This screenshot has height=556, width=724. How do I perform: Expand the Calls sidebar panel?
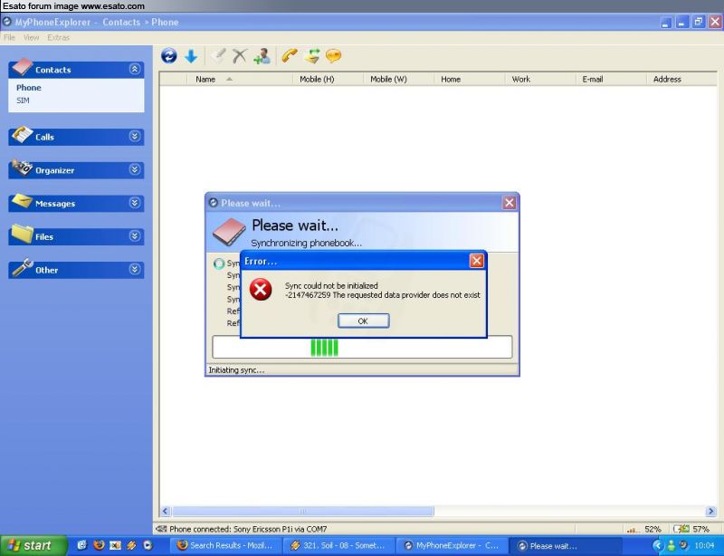[x=134, y=137]
